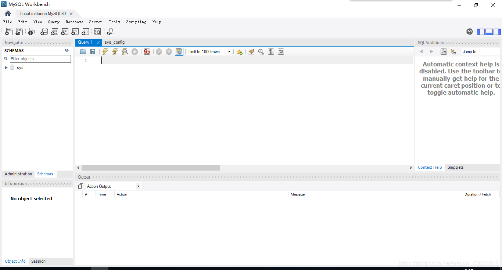Toggle word wrapping in editor
502x270 pixels.
[x=281, y=52]
